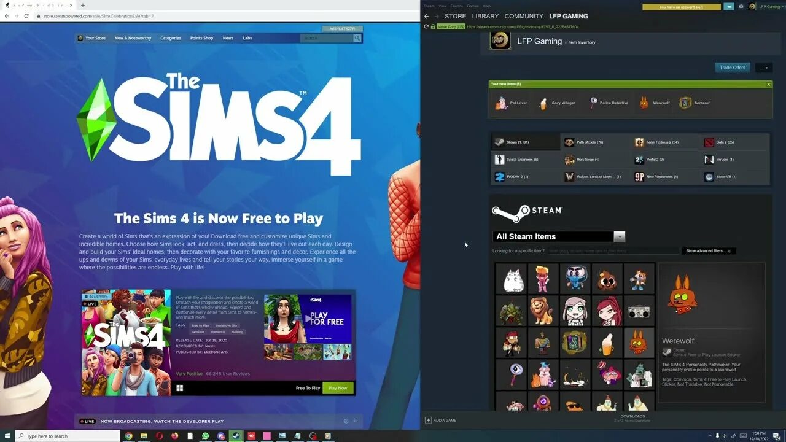The height and width of the screenshot is (442, 786).
Task: Expand Show advanced filters
Action: pyautogui.click(x=709, y=251)
